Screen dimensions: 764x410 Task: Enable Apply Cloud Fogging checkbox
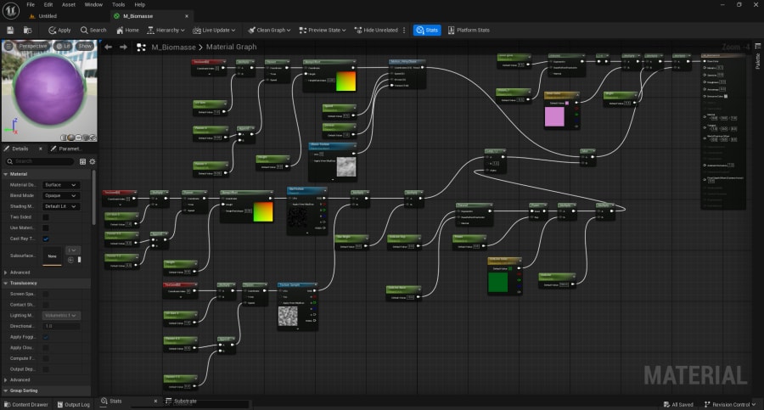(45, 347)
